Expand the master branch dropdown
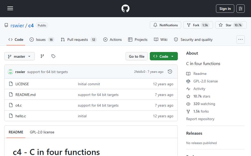This screenshot has height=156, width=251. (19, 56)
